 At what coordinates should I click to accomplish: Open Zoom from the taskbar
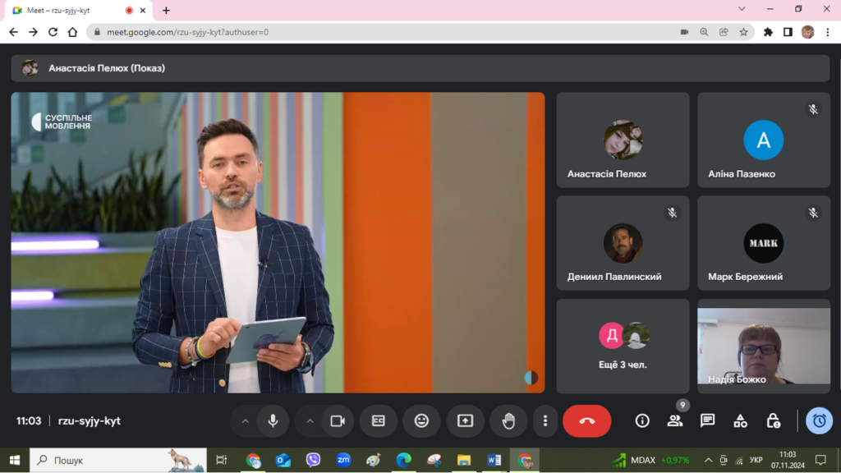343,460
